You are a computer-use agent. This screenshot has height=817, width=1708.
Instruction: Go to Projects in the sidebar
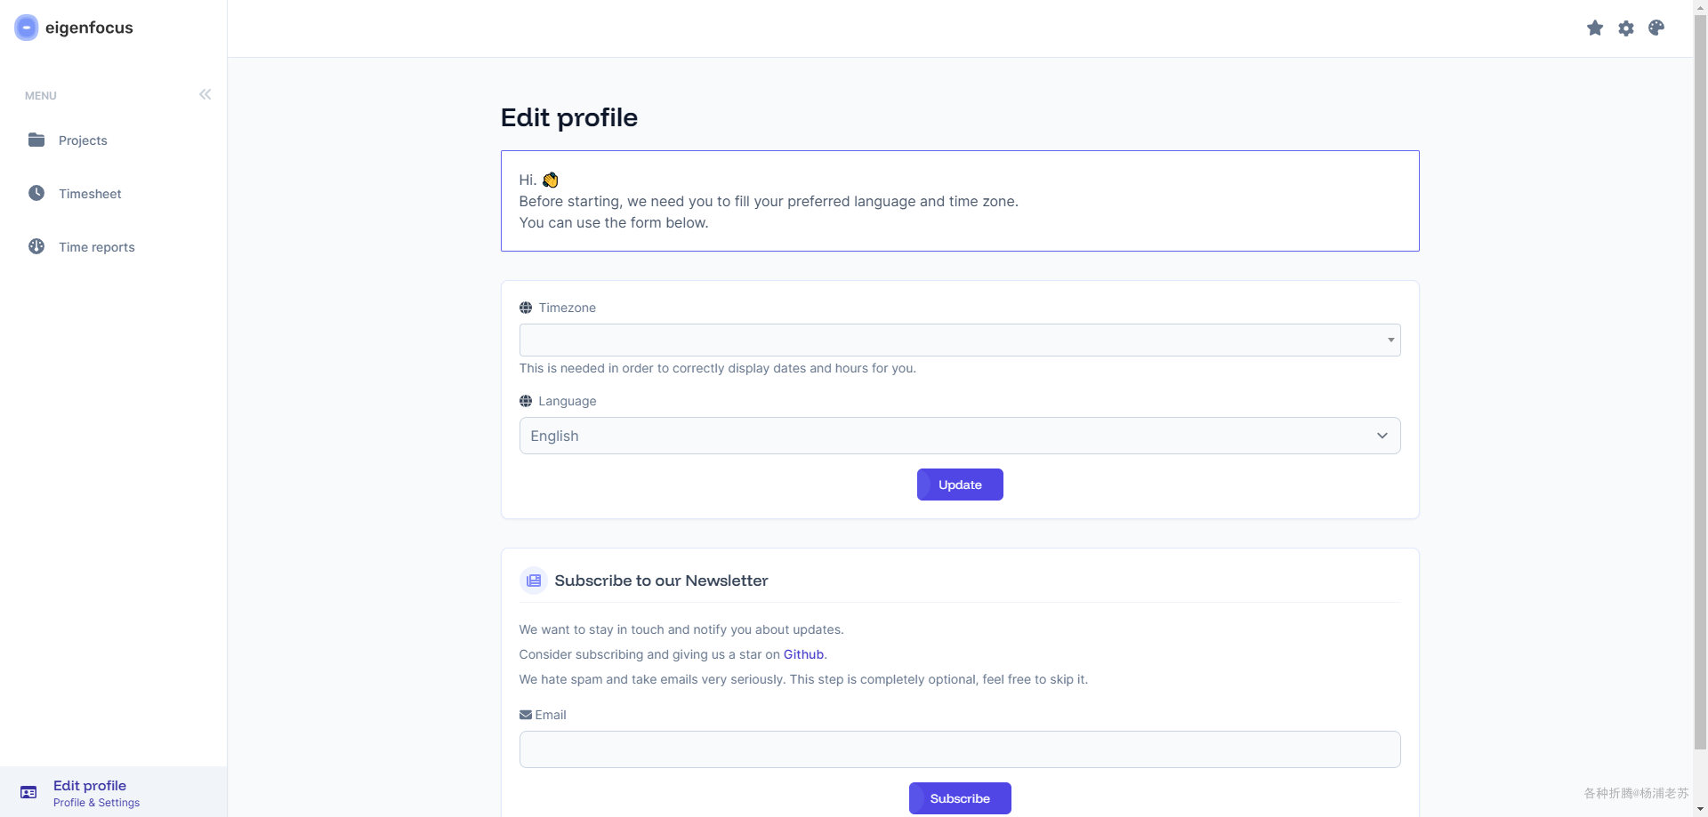[83, 140]
